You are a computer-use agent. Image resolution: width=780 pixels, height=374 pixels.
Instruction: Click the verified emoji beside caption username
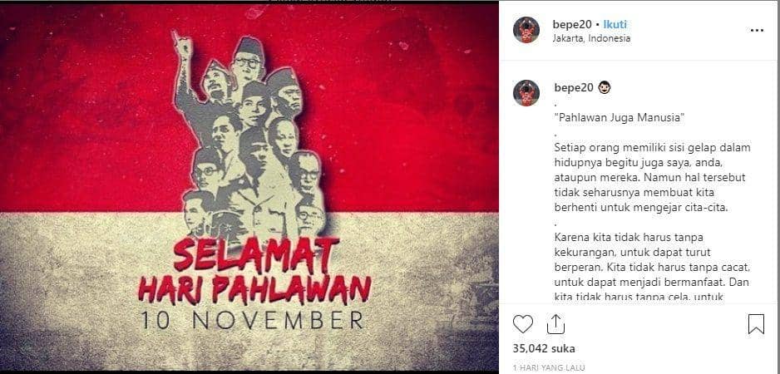pyautogui.click(x=605, y=88)
